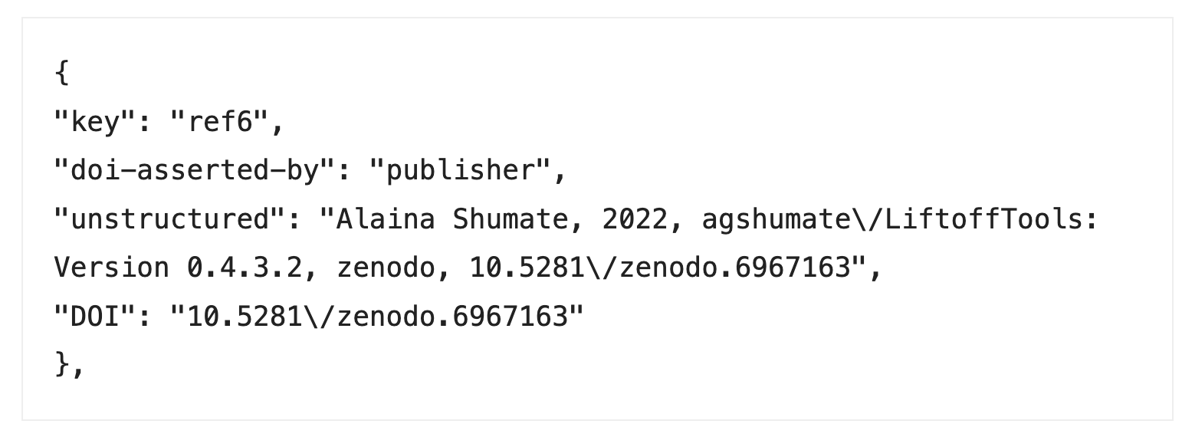The height and width of the screenshot is (437, 1182).
Task: Click the word Version
Action: [x=112, y=268]
